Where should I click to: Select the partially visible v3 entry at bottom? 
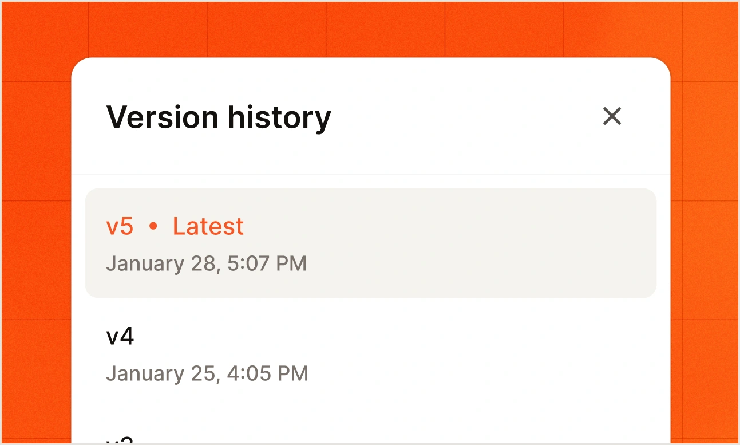point(370,438)
